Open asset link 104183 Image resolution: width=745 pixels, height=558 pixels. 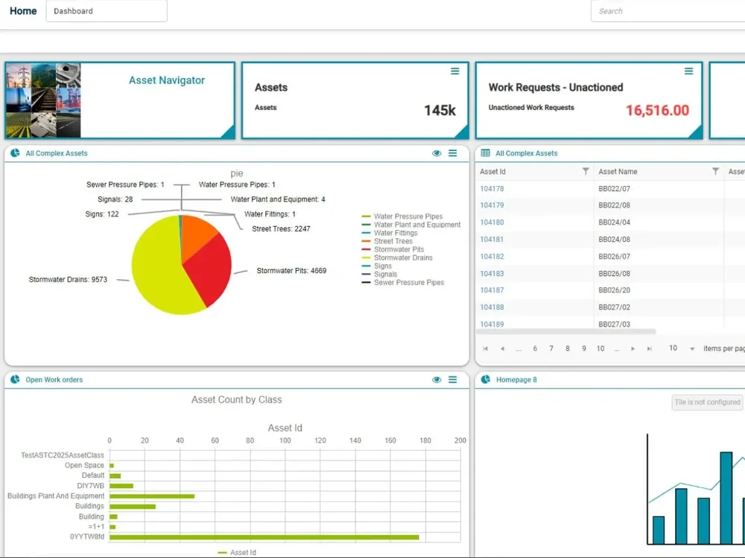click(492, 273)
